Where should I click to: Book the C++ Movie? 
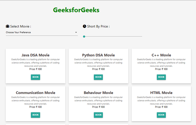[161, 77]
